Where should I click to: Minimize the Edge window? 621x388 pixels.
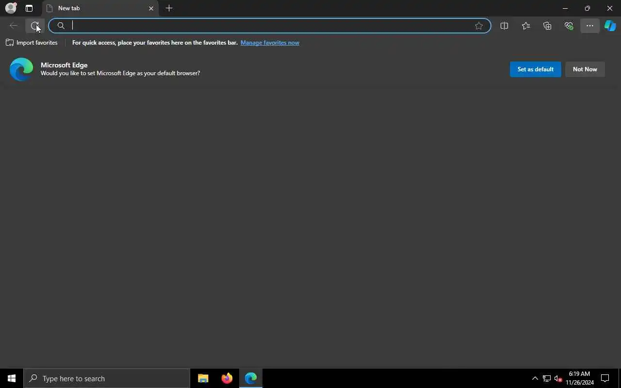point(565,8)
